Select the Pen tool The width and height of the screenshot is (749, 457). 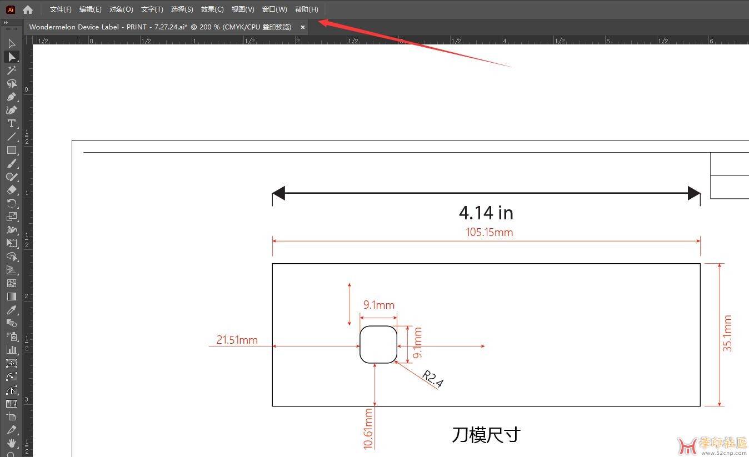click(12, 97)
